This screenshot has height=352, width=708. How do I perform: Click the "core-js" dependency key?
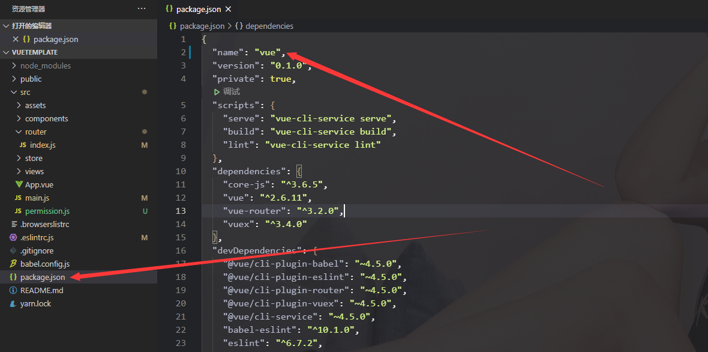247,184
